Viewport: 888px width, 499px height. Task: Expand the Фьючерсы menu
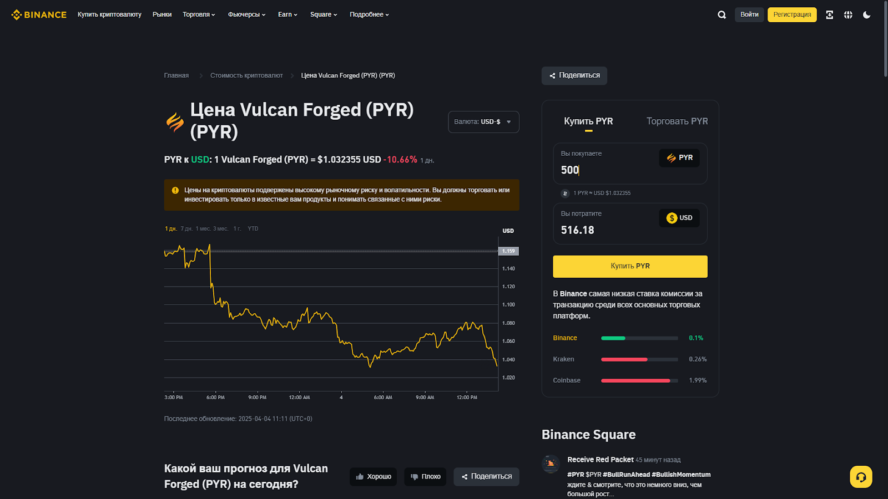point(246,14)
